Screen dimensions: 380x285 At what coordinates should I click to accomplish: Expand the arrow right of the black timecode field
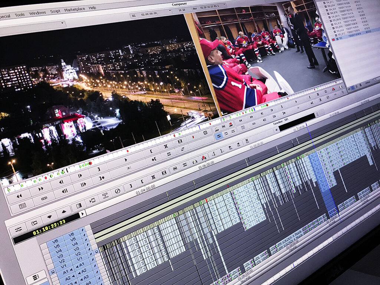(83, 214)
